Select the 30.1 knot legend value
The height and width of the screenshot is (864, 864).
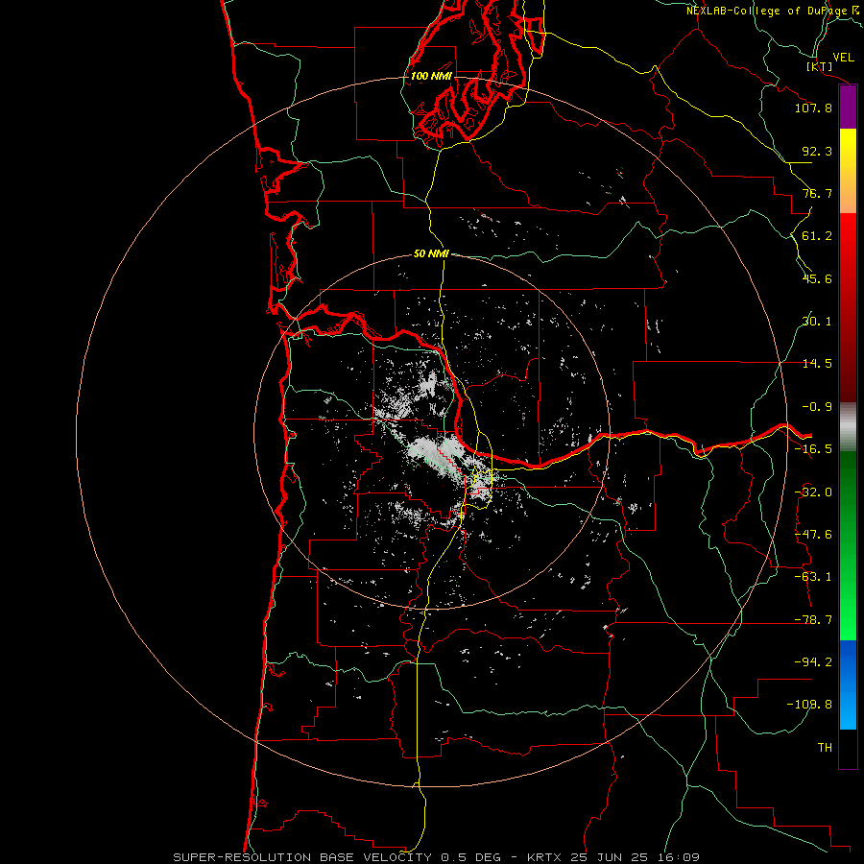pos(817,322)
